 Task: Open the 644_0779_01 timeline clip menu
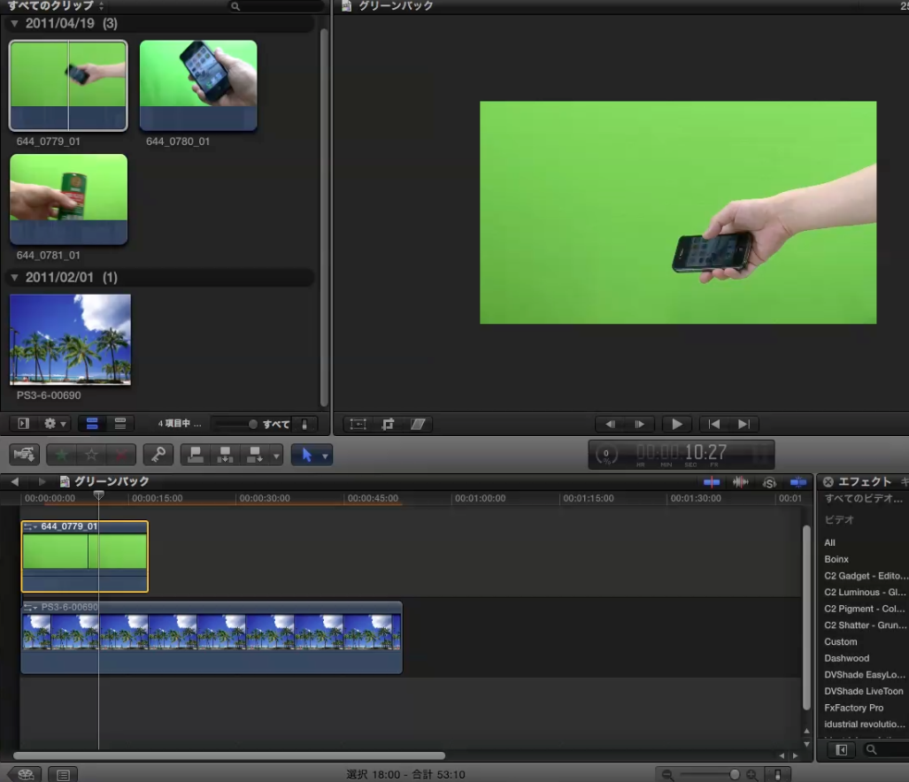click(30, 526)
